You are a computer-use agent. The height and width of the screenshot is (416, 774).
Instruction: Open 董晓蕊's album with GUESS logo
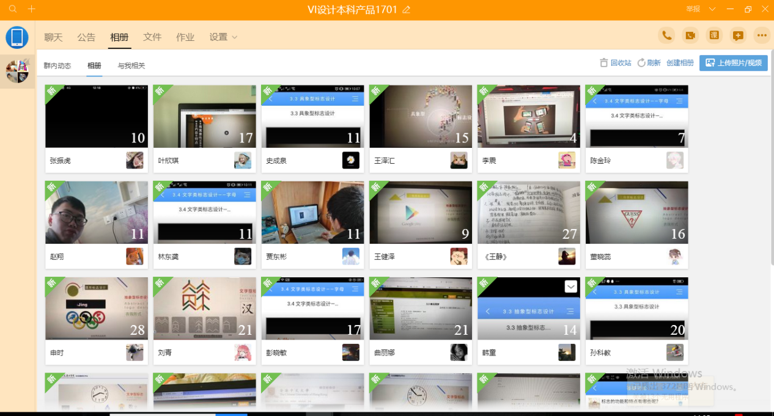click(637, 213)
